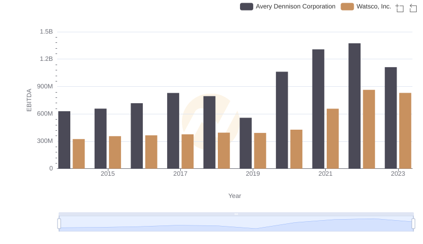423x244 pixels.
Task: Click the 2015 x-axis label
Action: pyautogui.click(x=108, y=174)
